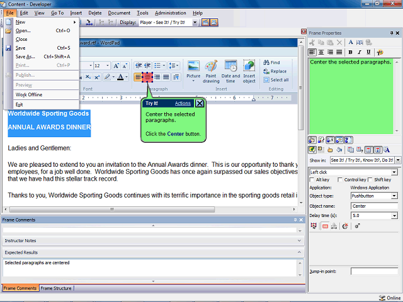Click the pointing hand bubble icon
The height and width of the screenshot is (302, 403).
330,150
